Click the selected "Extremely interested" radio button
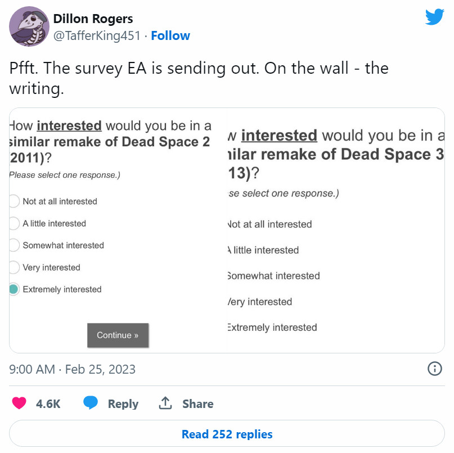Viewport: 454px width, 453px height. (14, 289)
